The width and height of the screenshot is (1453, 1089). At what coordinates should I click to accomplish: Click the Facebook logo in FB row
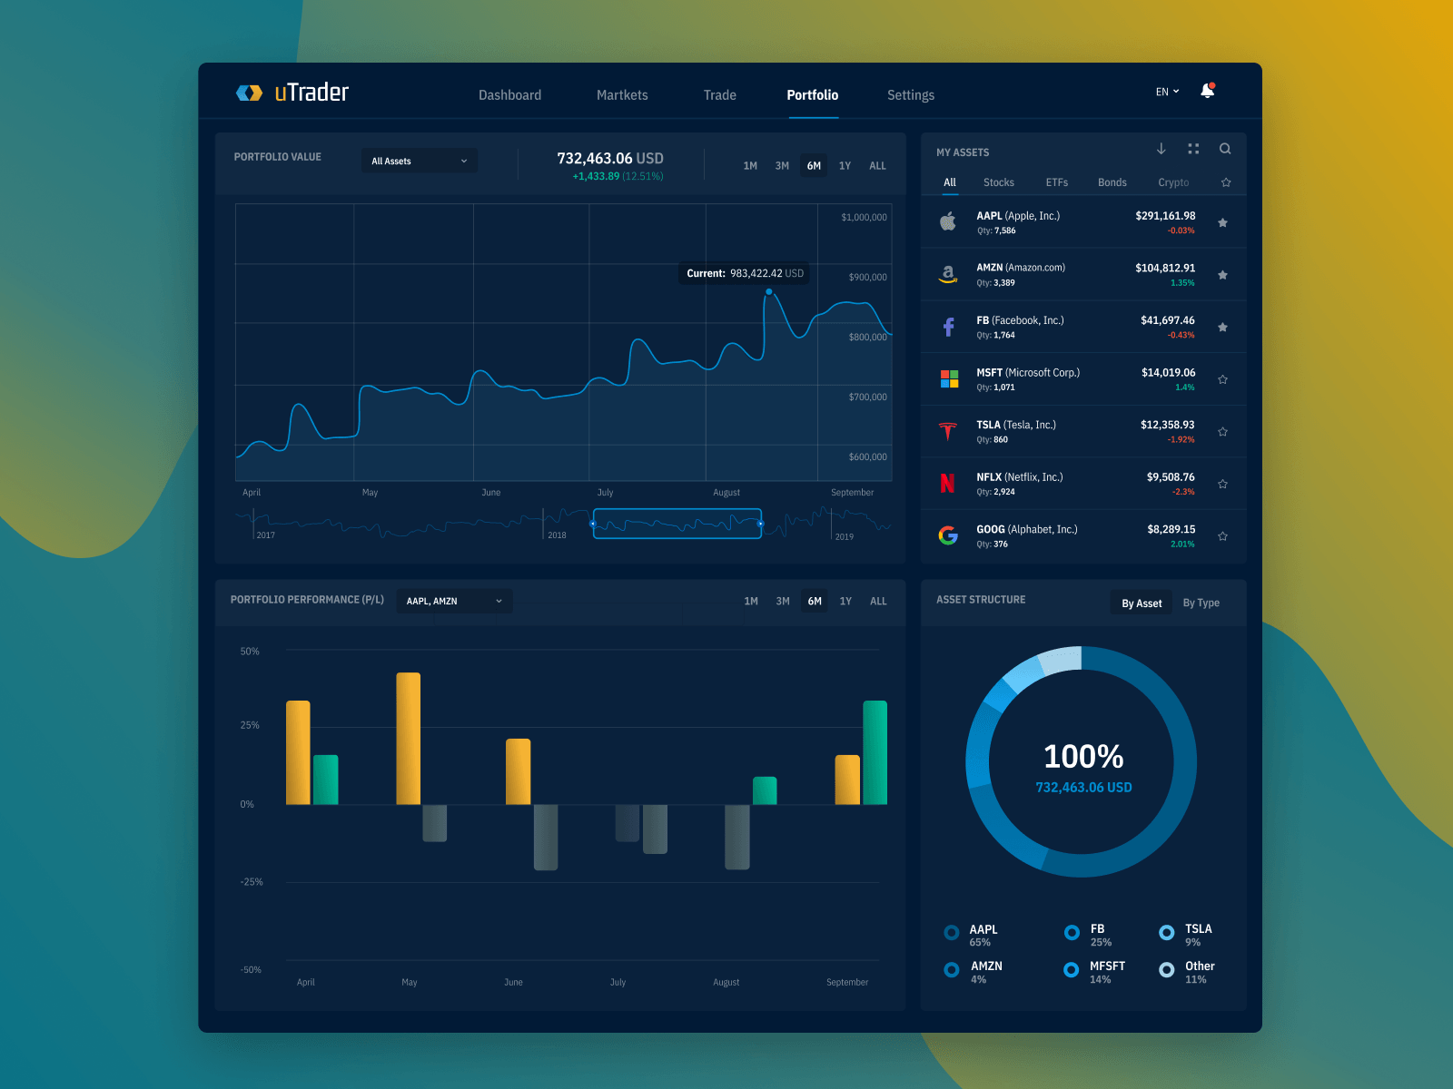pyautogui.click(x=948, y=327)
